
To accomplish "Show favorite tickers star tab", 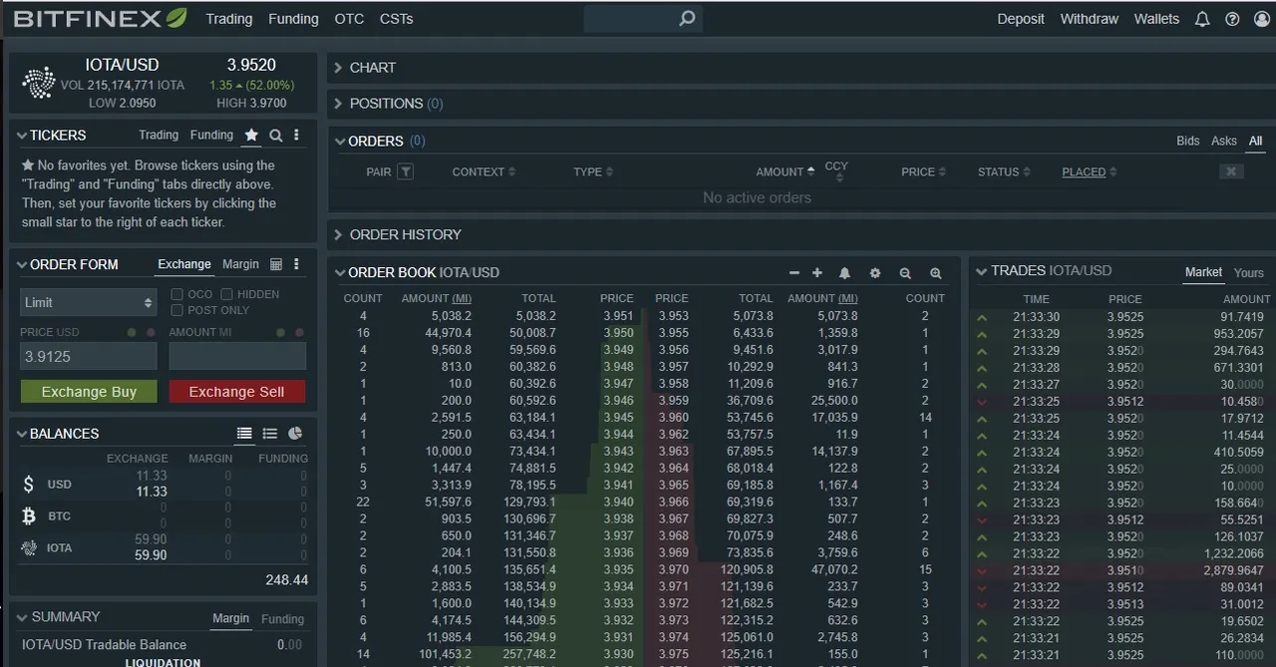I will (x=251, y=135).
